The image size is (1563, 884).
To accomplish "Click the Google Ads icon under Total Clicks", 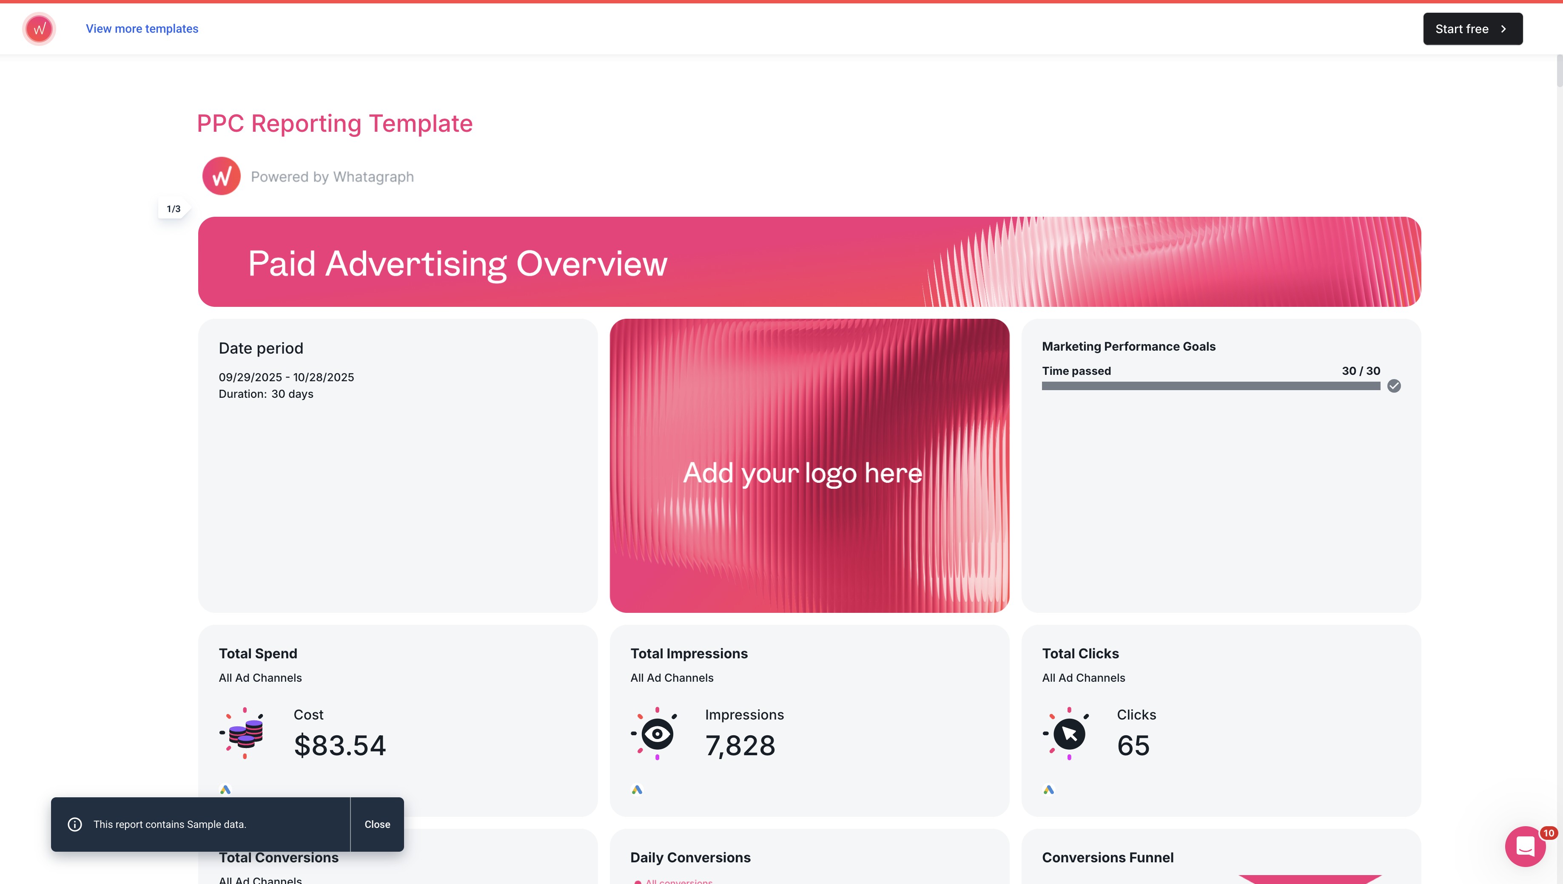I will point(1048,789).
